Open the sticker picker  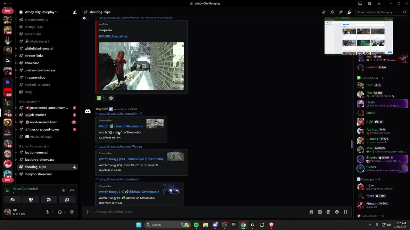coord(328,212)
